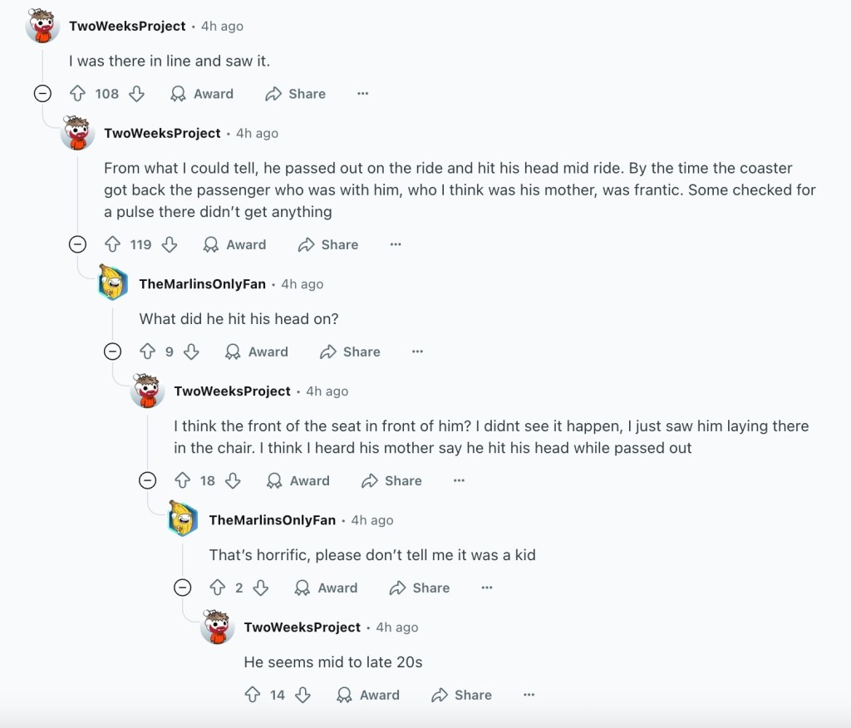Upvote the "What did he hit his head on?" comment

(x=147, y=352)
